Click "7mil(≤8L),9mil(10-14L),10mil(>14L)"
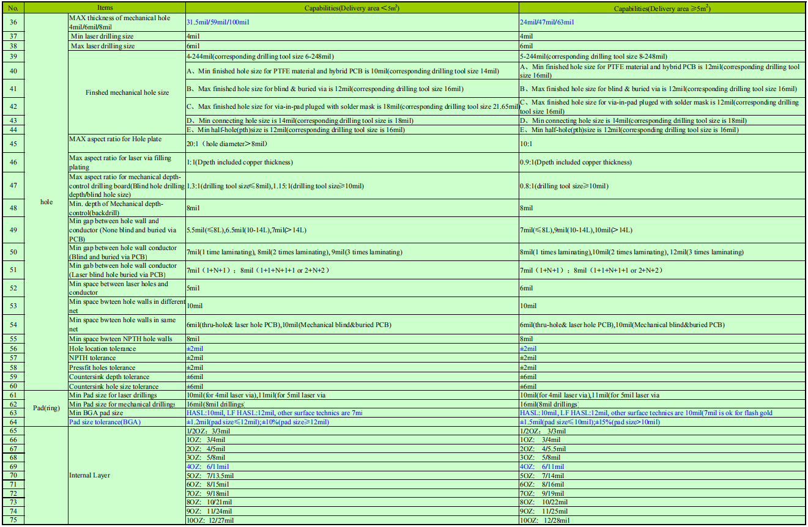 point(662,230)
